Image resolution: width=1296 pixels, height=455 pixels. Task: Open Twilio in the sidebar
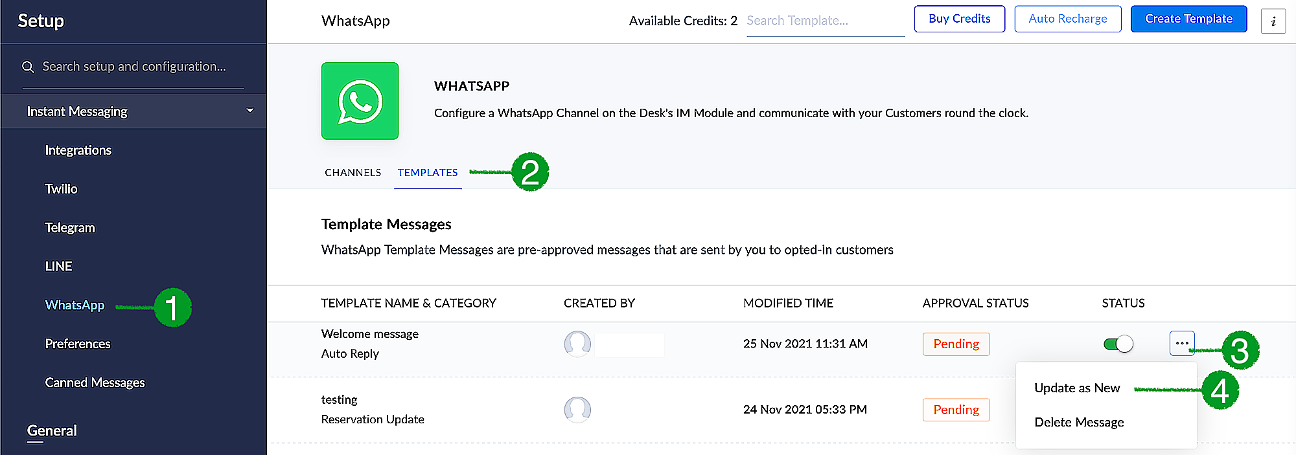pos(61,189)
